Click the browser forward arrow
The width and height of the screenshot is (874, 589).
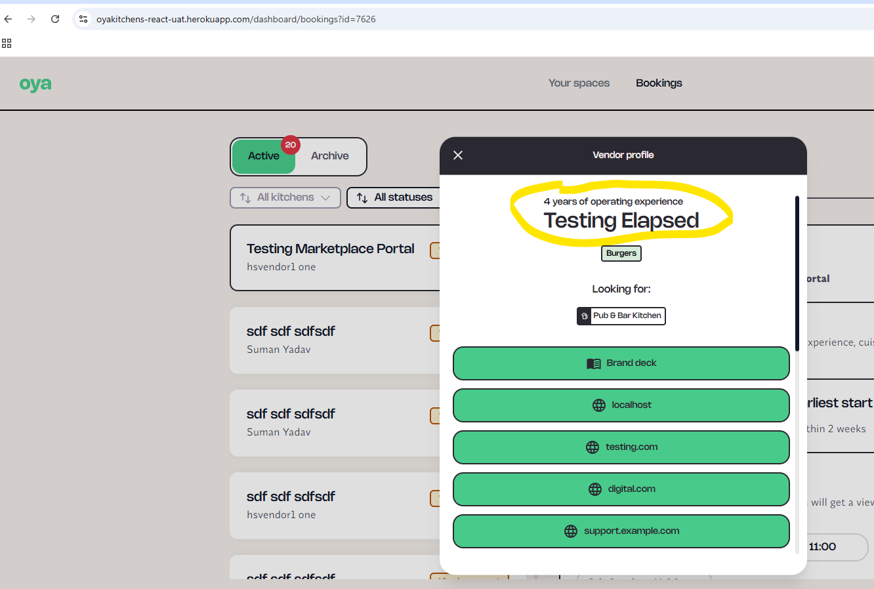(31, 19)
